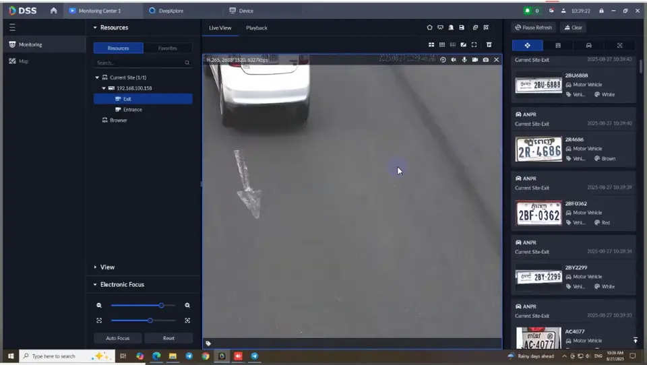Select the four-window split layout icon

point(431,44)
